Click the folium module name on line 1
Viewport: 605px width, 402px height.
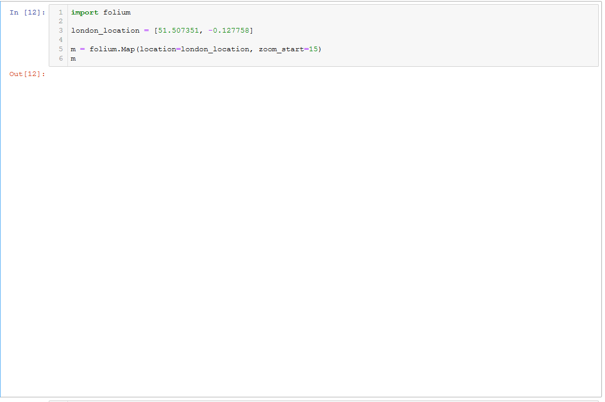(x=117, y=12)
